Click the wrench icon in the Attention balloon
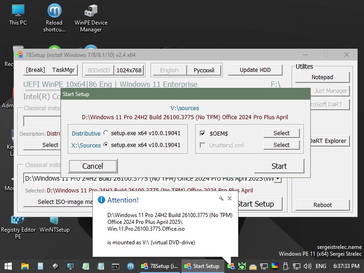This screenshot has height=273, width=364. click(221, 199)
